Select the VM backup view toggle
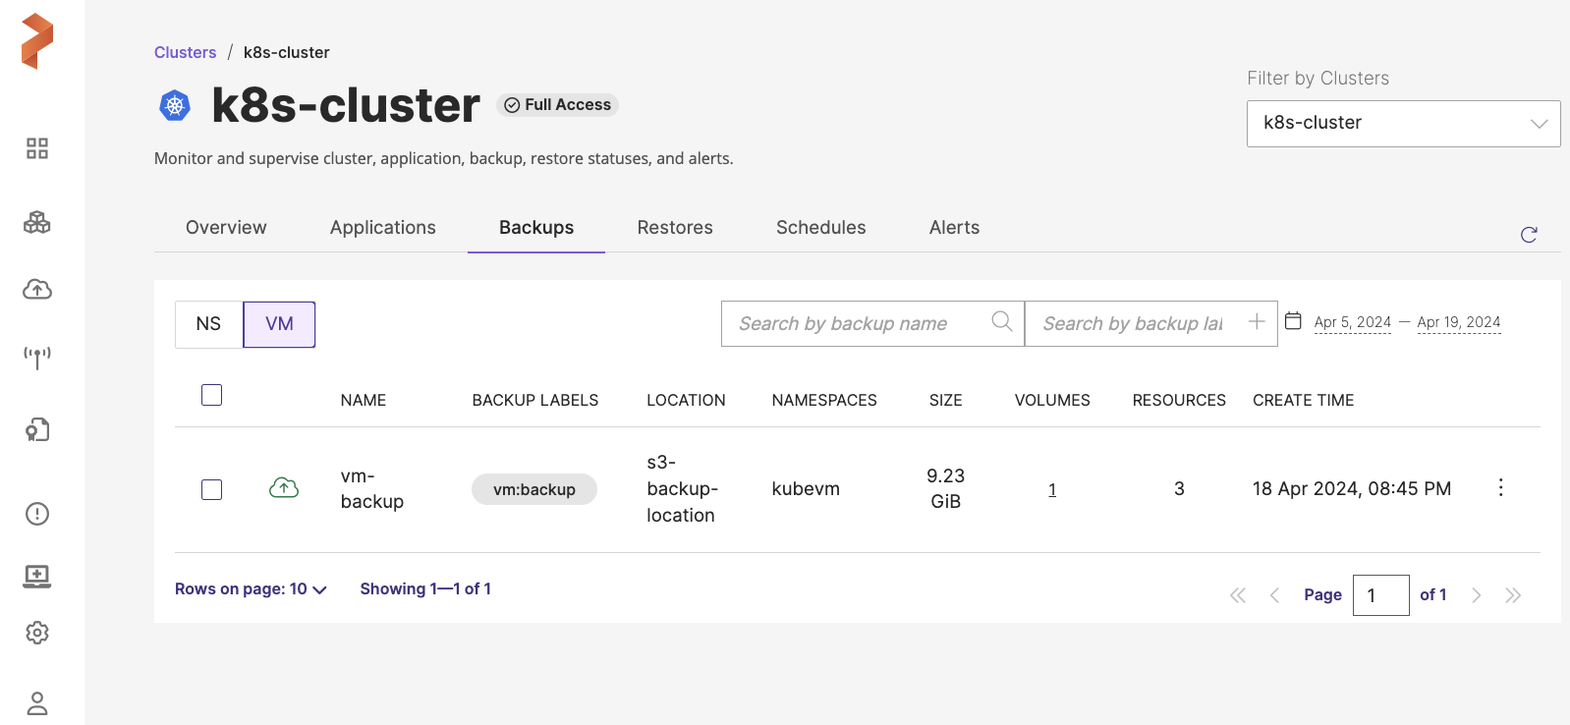The height and width of the screenshot is (725, 1570). [x=279, y=324]
